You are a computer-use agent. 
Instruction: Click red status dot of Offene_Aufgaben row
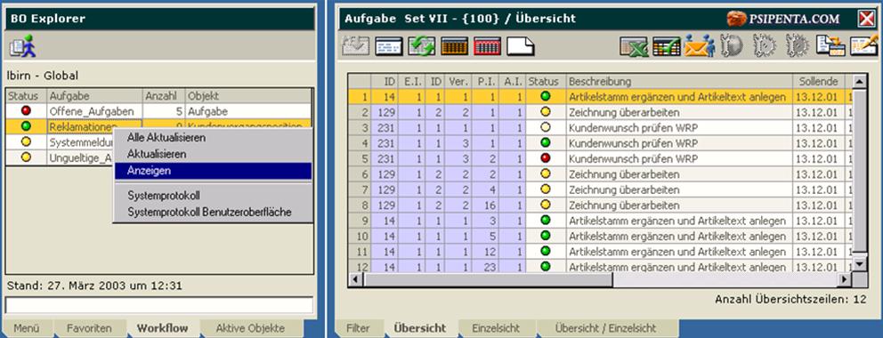point(26,111)
